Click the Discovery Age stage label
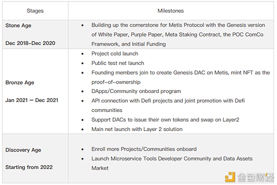 click(23, 150)
